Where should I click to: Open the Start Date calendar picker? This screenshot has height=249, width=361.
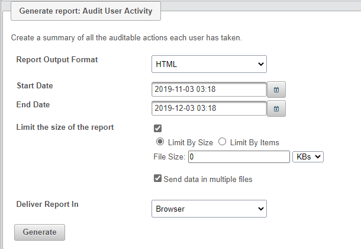(276, 90)
